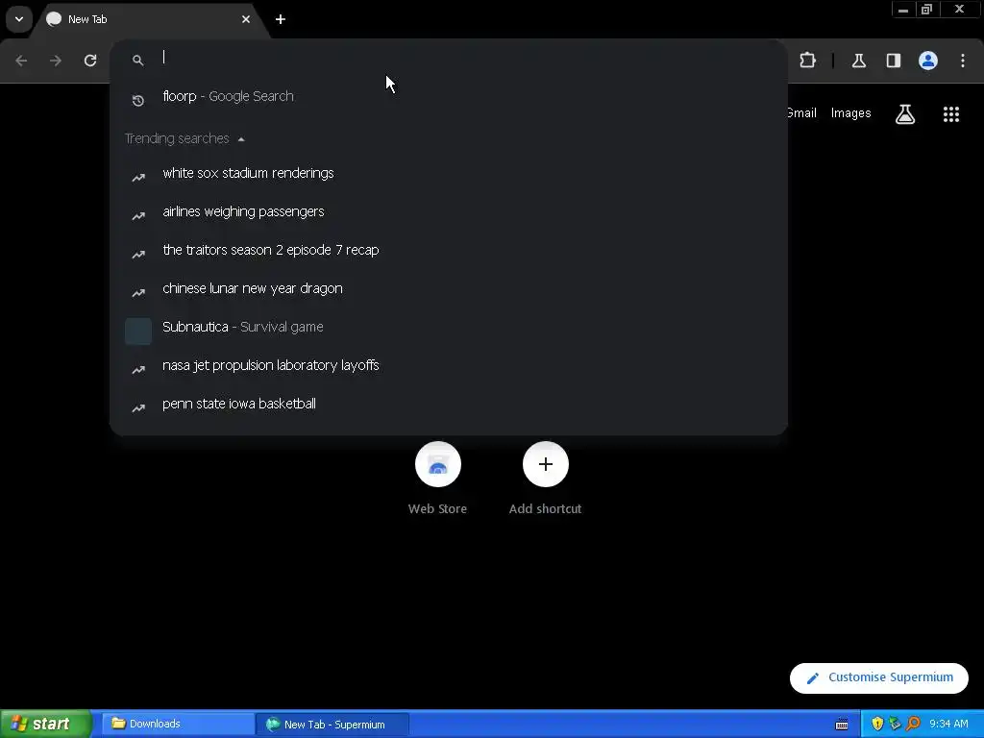Click the Subnautica thumbnail image
This screenshot has width=984, height=738.
click(138, 332)
